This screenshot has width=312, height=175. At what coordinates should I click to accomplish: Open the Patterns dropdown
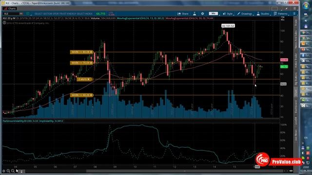(281, 14)
